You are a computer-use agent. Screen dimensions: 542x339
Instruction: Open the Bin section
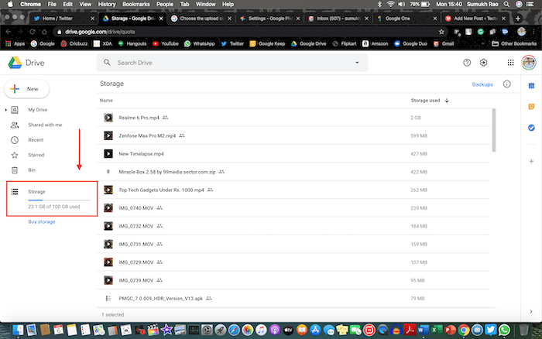32,170
